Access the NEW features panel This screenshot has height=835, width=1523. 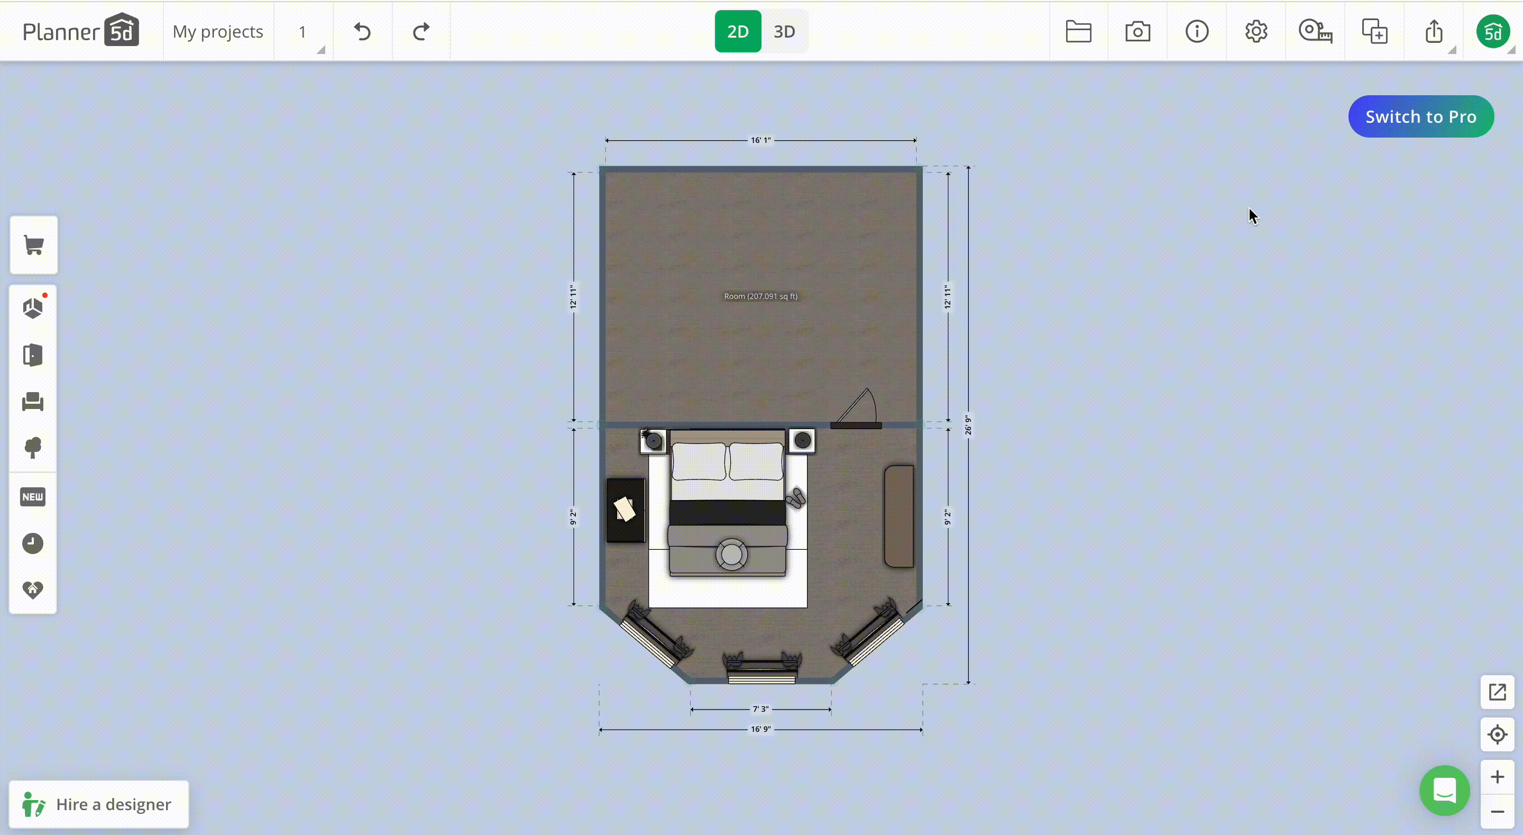coord(33,497)
